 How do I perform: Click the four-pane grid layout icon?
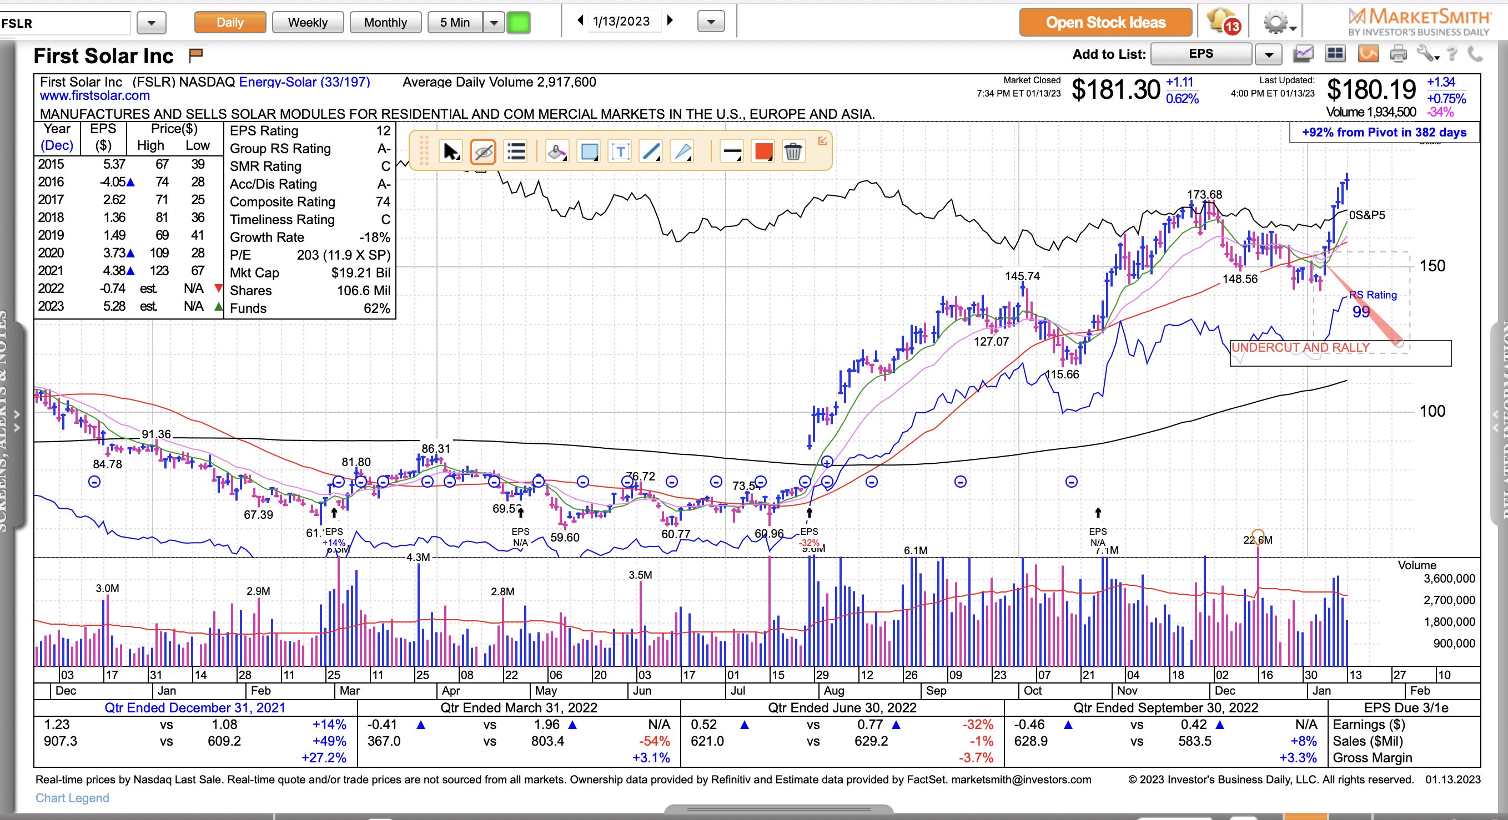1335,54
